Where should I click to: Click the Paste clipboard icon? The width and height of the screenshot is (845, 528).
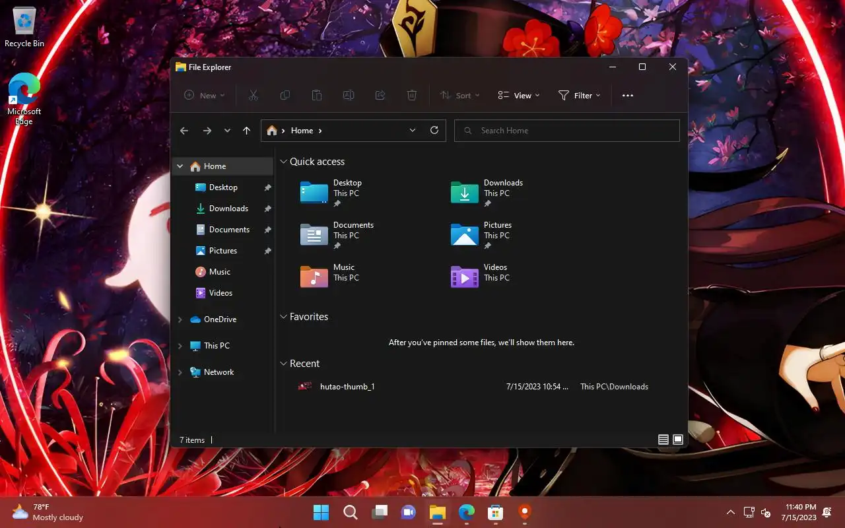tap(317, 95)
